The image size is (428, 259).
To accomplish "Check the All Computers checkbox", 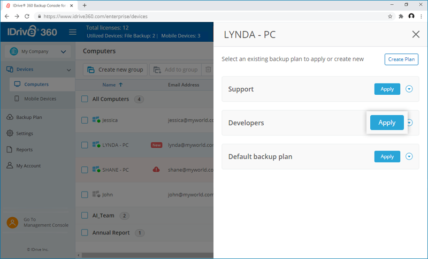I will [x=85, y=99].
